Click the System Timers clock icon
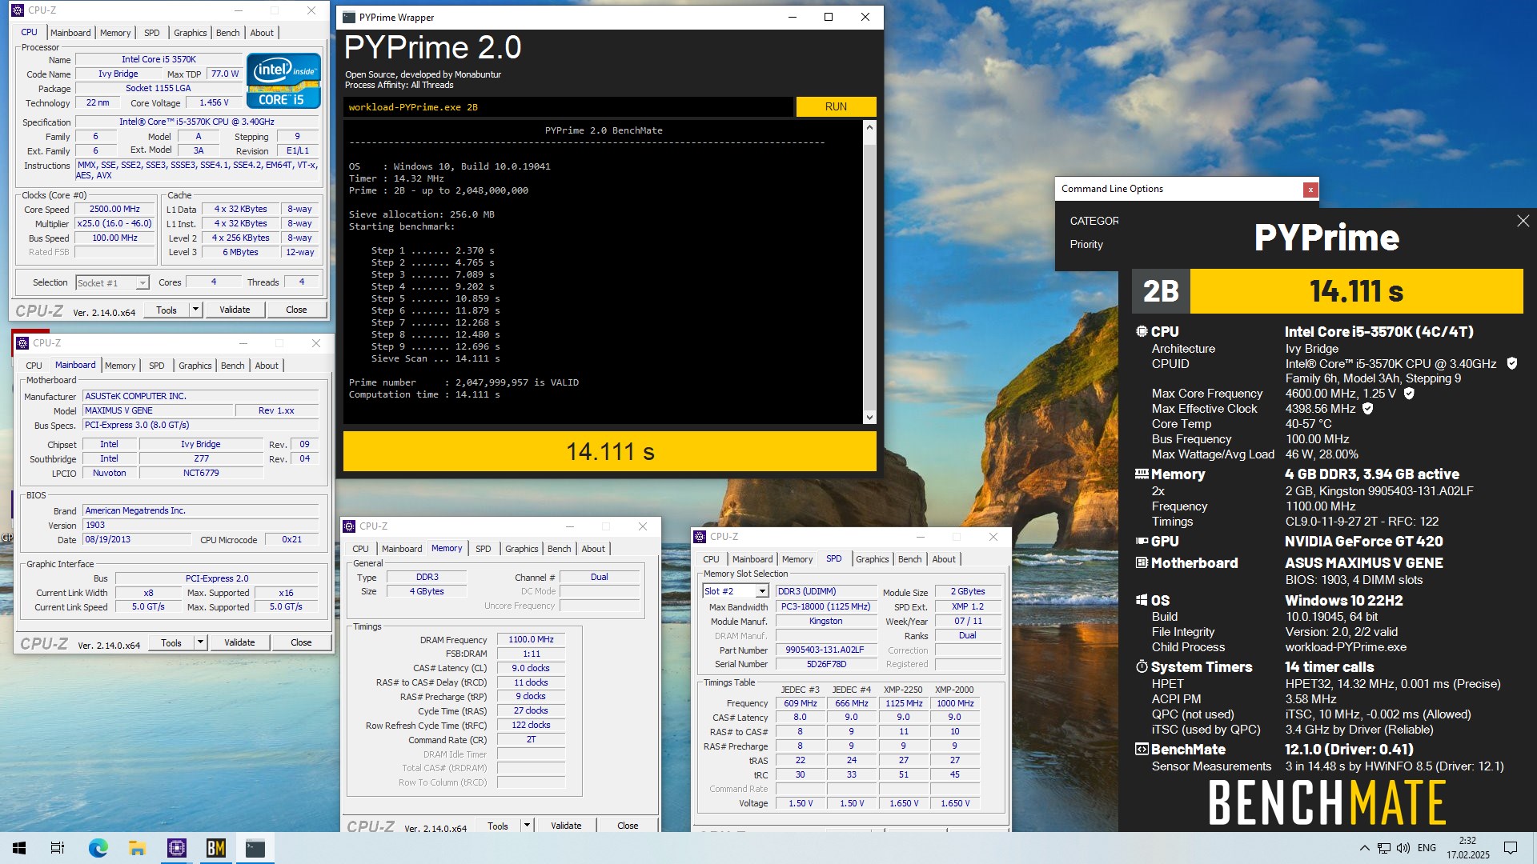The width and height of the screenshot is (1537, 864). 1142,666
